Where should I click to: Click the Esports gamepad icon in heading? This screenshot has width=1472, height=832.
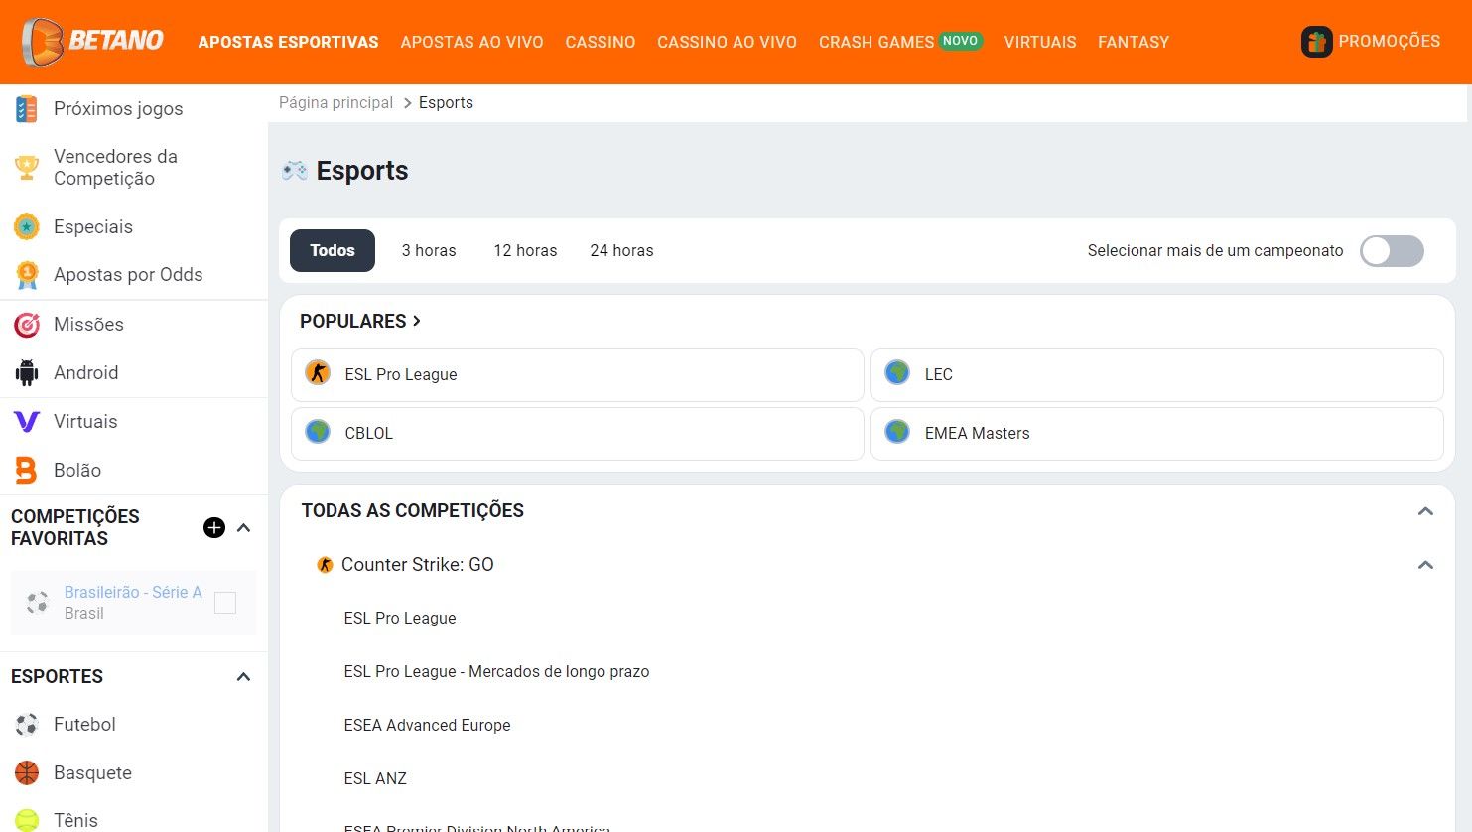tap(295, 171)
